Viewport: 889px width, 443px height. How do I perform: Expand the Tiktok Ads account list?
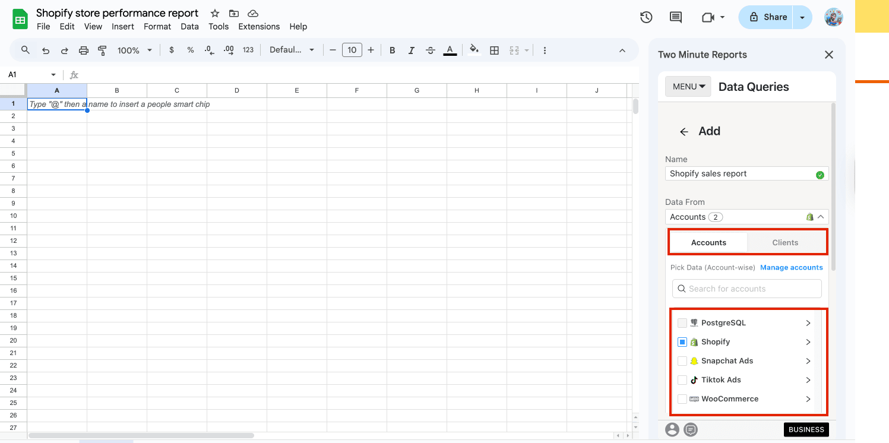coord(808,380)
